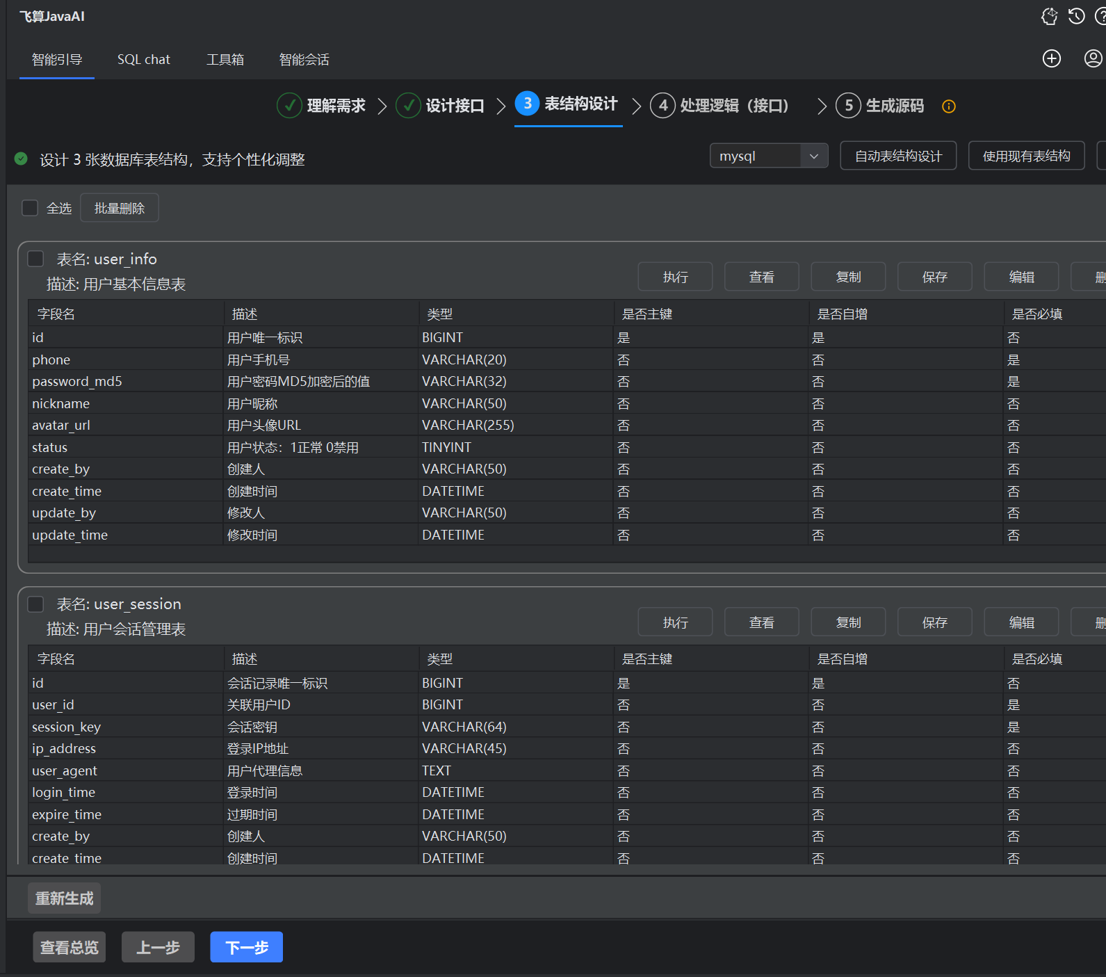Image resolution: width=1106 pixels, height=977 pixels.
Task: Click the TINYINT type cell
Action: (515, 447)
